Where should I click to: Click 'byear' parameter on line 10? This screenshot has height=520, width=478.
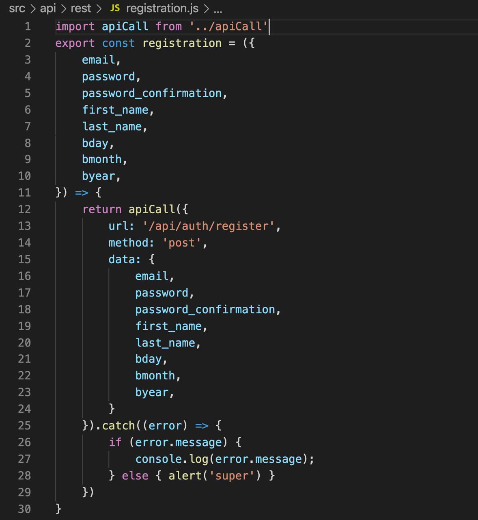99,176
